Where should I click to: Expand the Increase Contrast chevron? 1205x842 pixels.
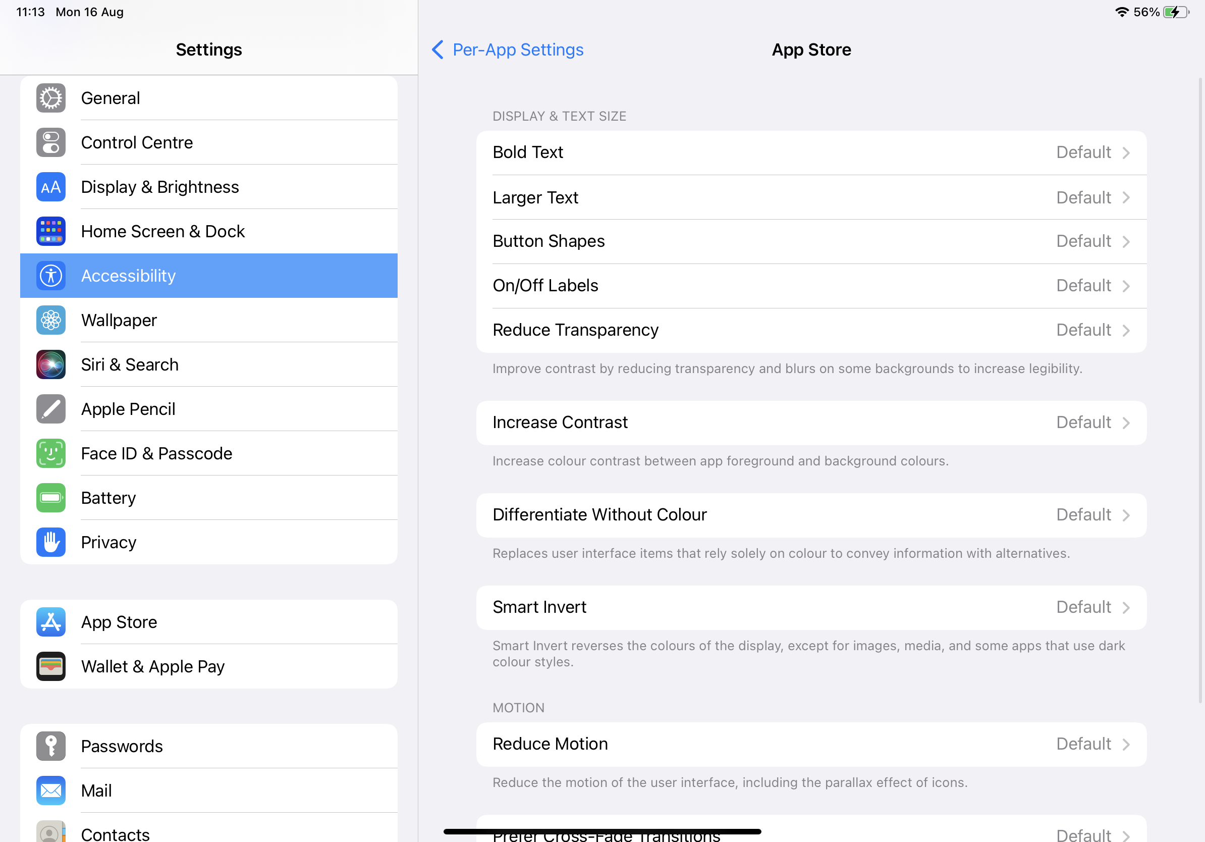click(x=1126, y=423)
